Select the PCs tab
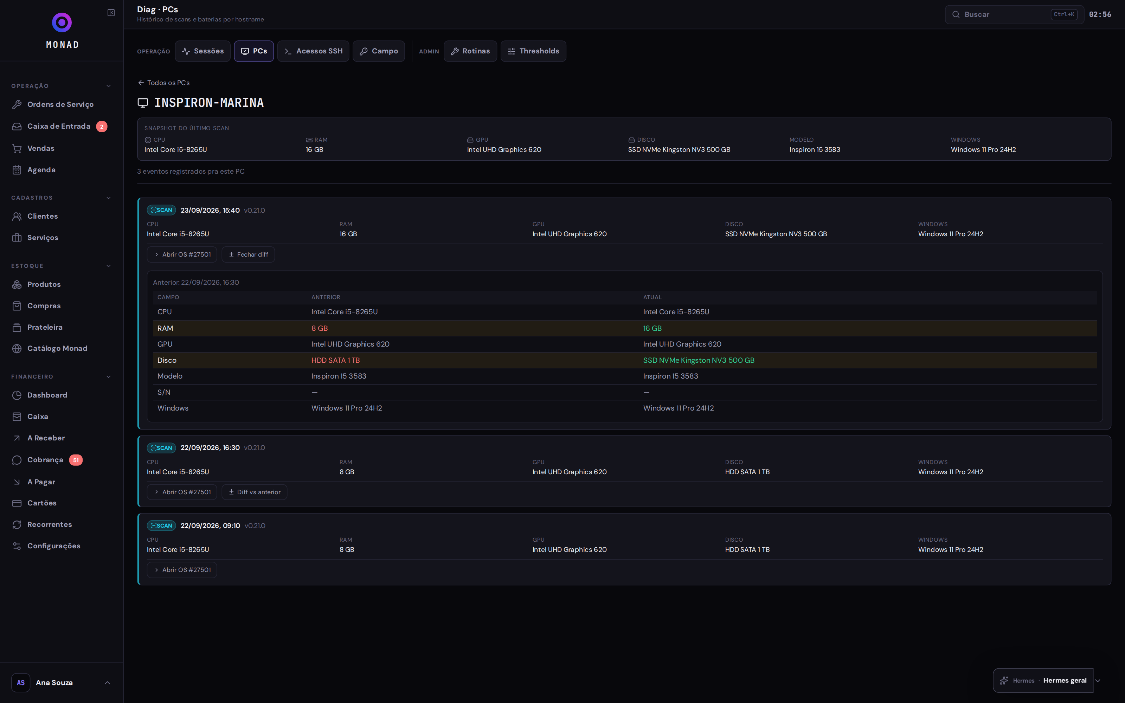Screen dimensions: 1125x703 254,51
